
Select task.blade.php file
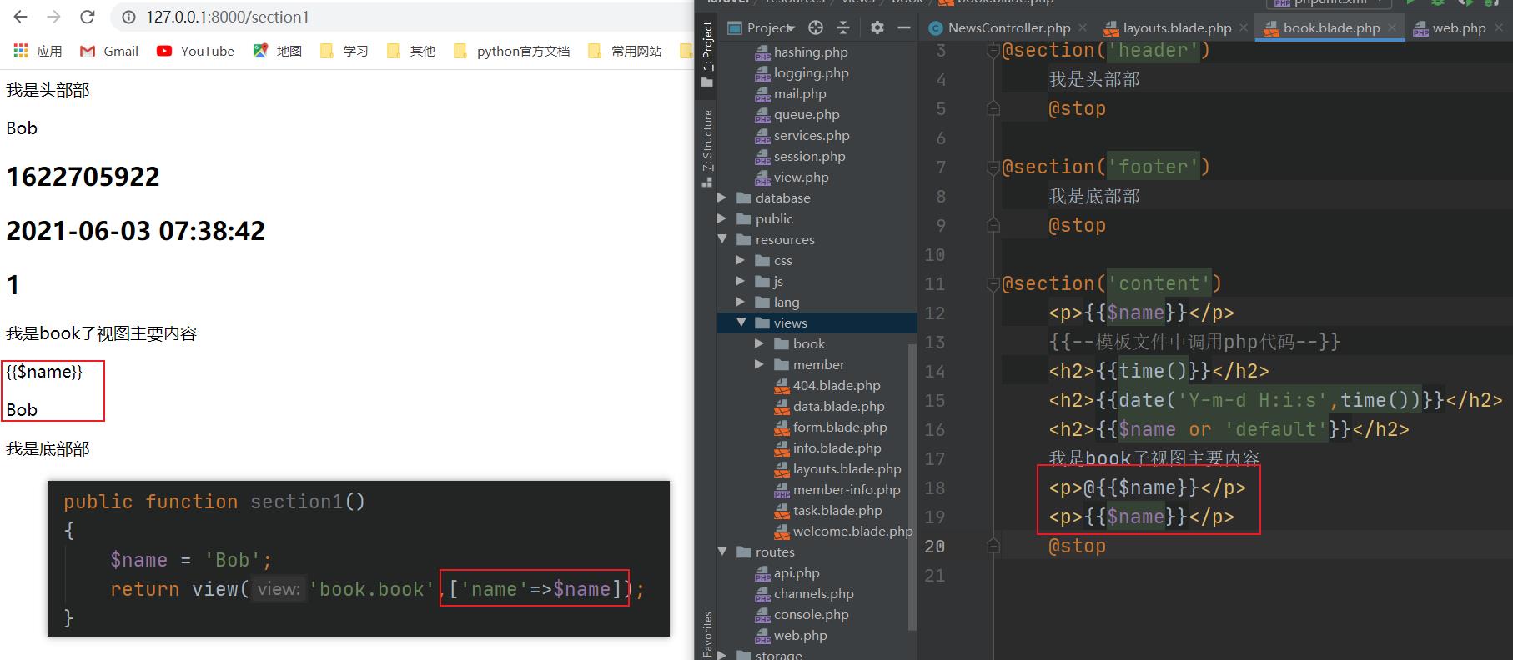[827, 510]
